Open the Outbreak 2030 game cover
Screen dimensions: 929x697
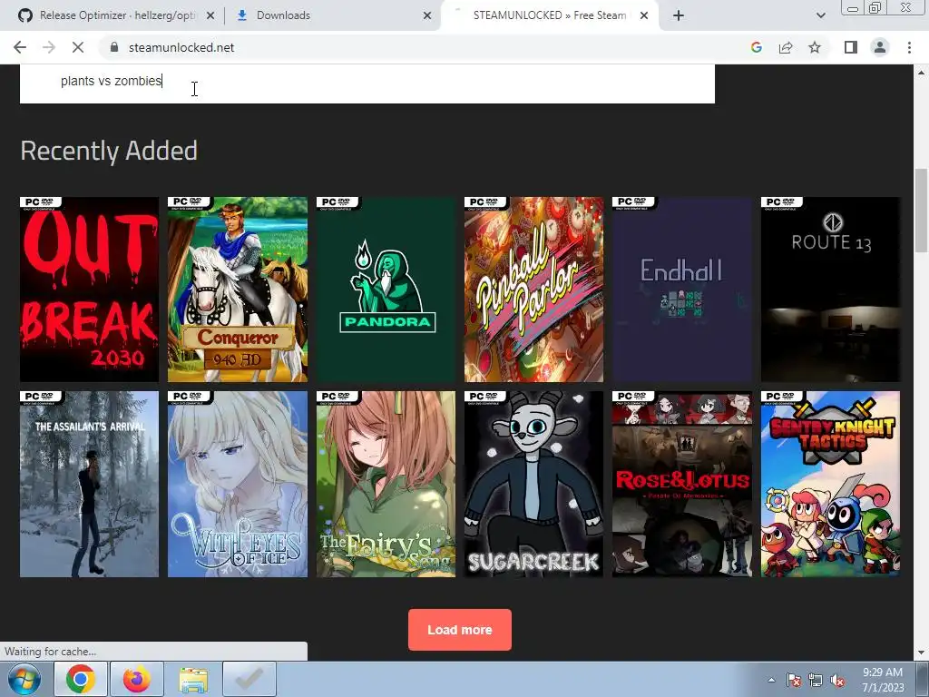point(90,290)
